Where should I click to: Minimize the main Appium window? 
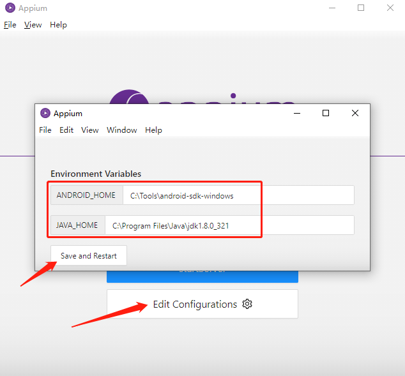pyautogui.click(x=332, y=8)
